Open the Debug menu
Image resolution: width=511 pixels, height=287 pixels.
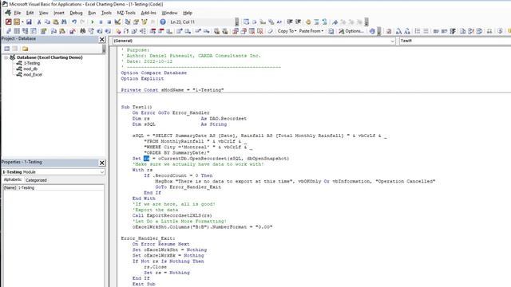point(76,13)
